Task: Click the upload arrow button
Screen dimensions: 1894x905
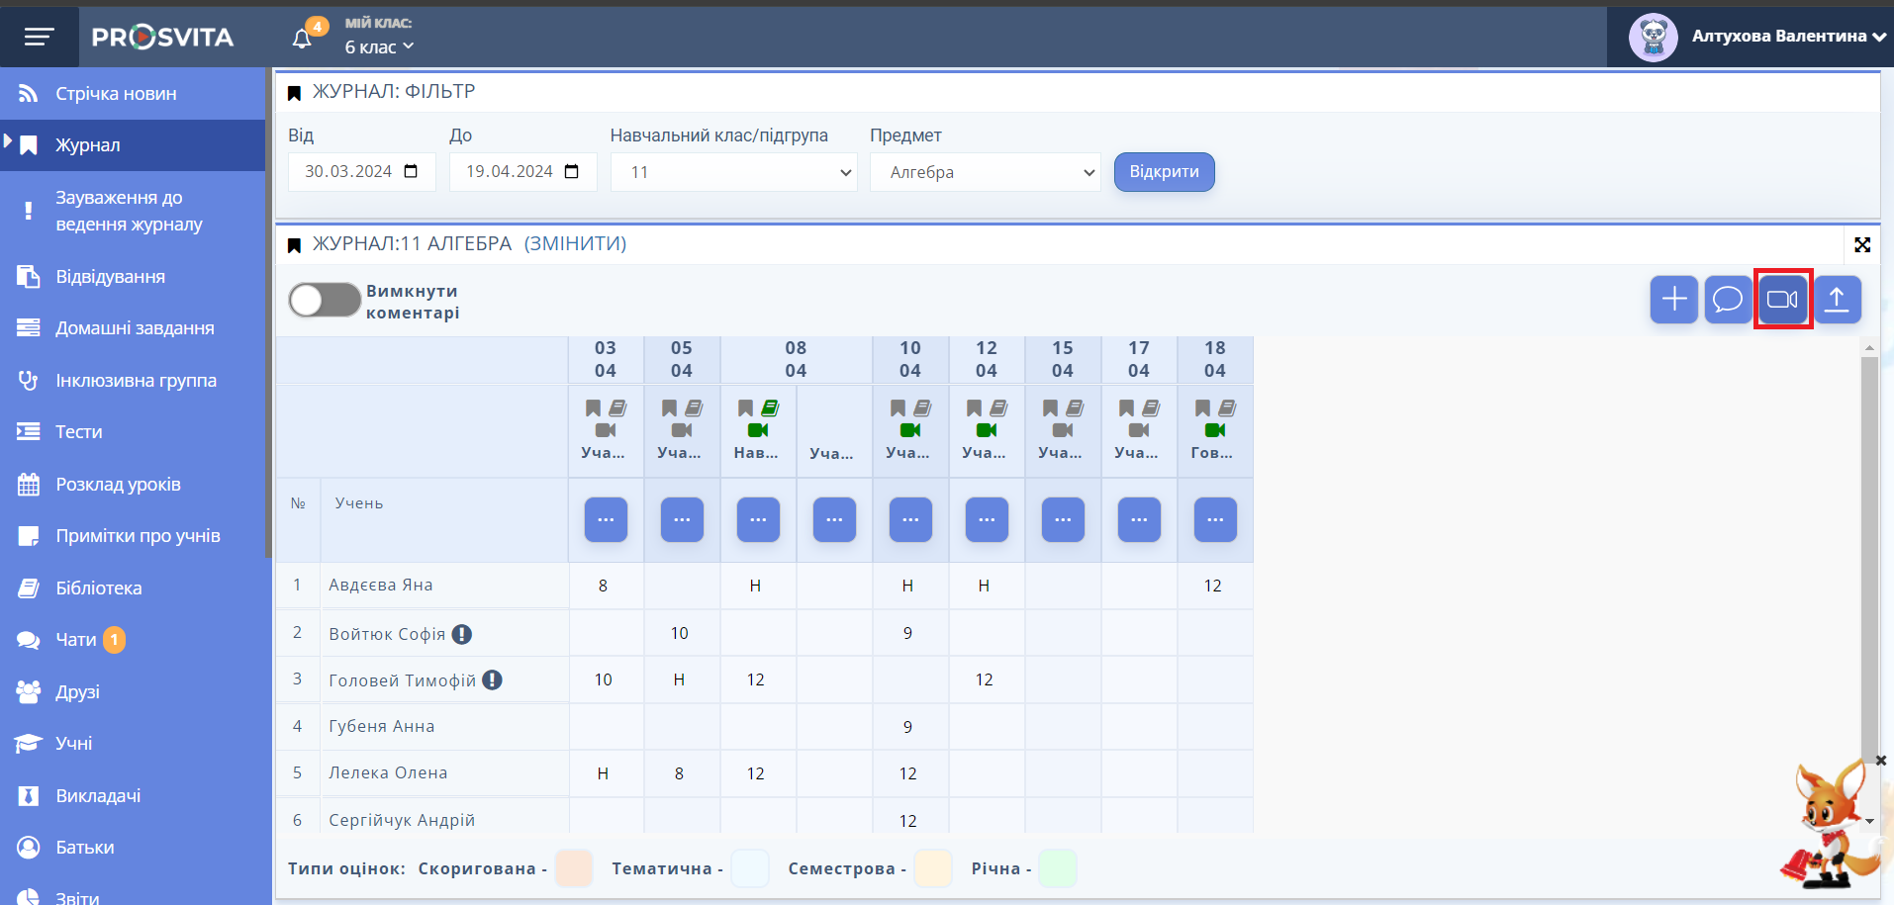Action: click(x=1837, y=299)
